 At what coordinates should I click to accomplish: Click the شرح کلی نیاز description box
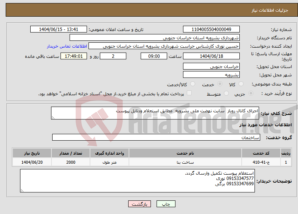(155, 113)
